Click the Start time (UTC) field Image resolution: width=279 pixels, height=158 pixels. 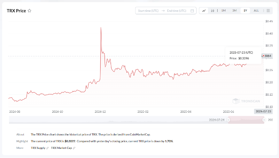tap(148, 11)
